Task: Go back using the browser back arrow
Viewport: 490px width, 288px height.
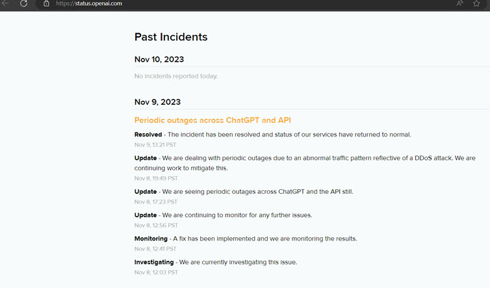Action: (x=5, y=3)
